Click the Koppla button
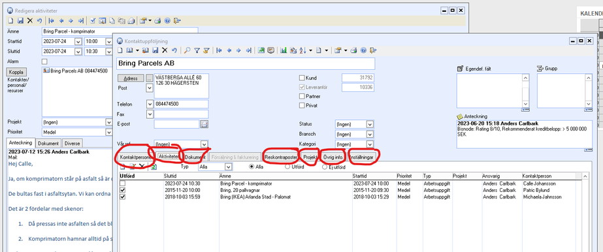Viewport: 603px width, 252px height. [x=17, y=72]
